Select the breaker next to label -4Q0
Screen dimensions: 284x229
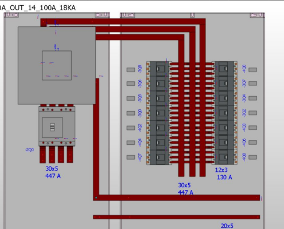coord(225,69)
